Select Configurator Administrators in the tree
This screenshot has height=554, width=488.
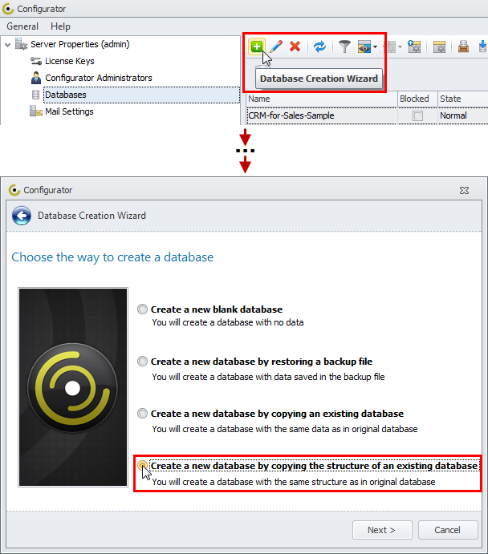click(x=99, y=78)
